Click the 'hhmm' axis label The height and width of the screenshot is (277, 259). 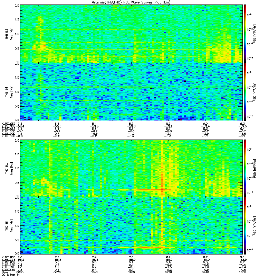(x=6, y=272)
